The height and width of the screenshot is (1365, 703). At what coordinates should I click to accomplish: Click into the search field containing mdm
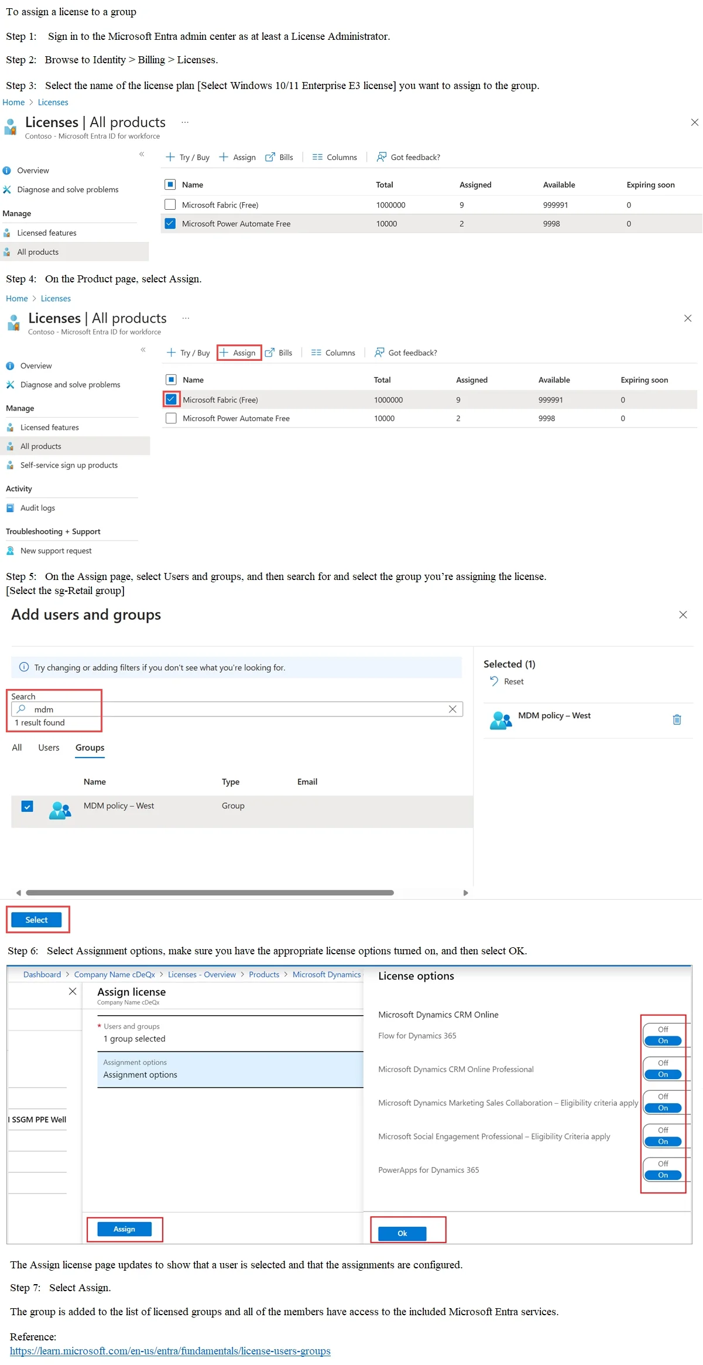point(237,709)
